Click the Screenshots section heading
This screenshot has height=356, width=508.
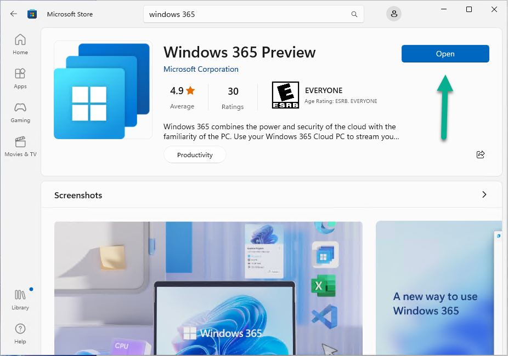78,196
